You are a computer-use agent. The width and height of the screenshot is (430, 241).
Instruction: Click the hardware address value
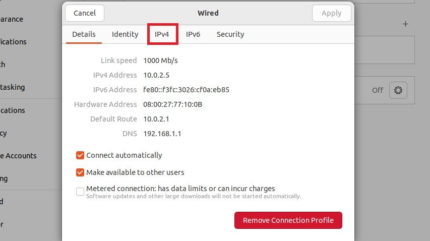[x=172, y=104]
